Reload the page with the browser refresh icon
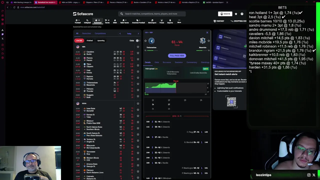320x180 pixels. click(x=14, y=7)
